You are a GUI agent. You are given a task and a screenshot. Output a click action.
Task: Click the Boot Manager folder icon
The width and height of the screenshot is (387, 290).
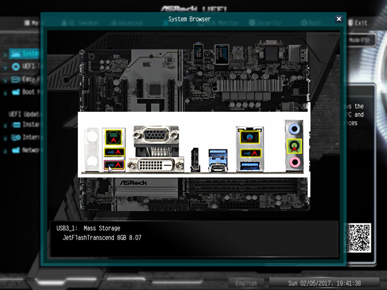[x=16, y=92]
